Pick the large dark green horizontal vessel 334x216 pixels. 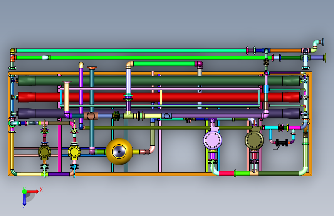159,81
